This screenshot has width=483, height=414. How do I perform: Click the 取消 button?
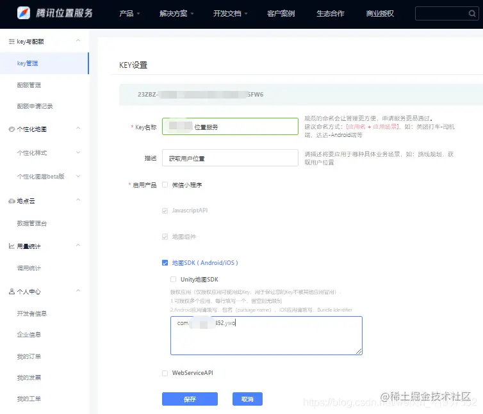click(247, 399)
